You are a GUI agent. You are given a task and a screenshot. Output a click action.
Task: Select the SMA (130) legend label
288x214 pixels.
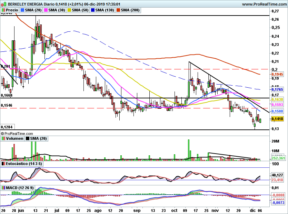coord(105,10)
